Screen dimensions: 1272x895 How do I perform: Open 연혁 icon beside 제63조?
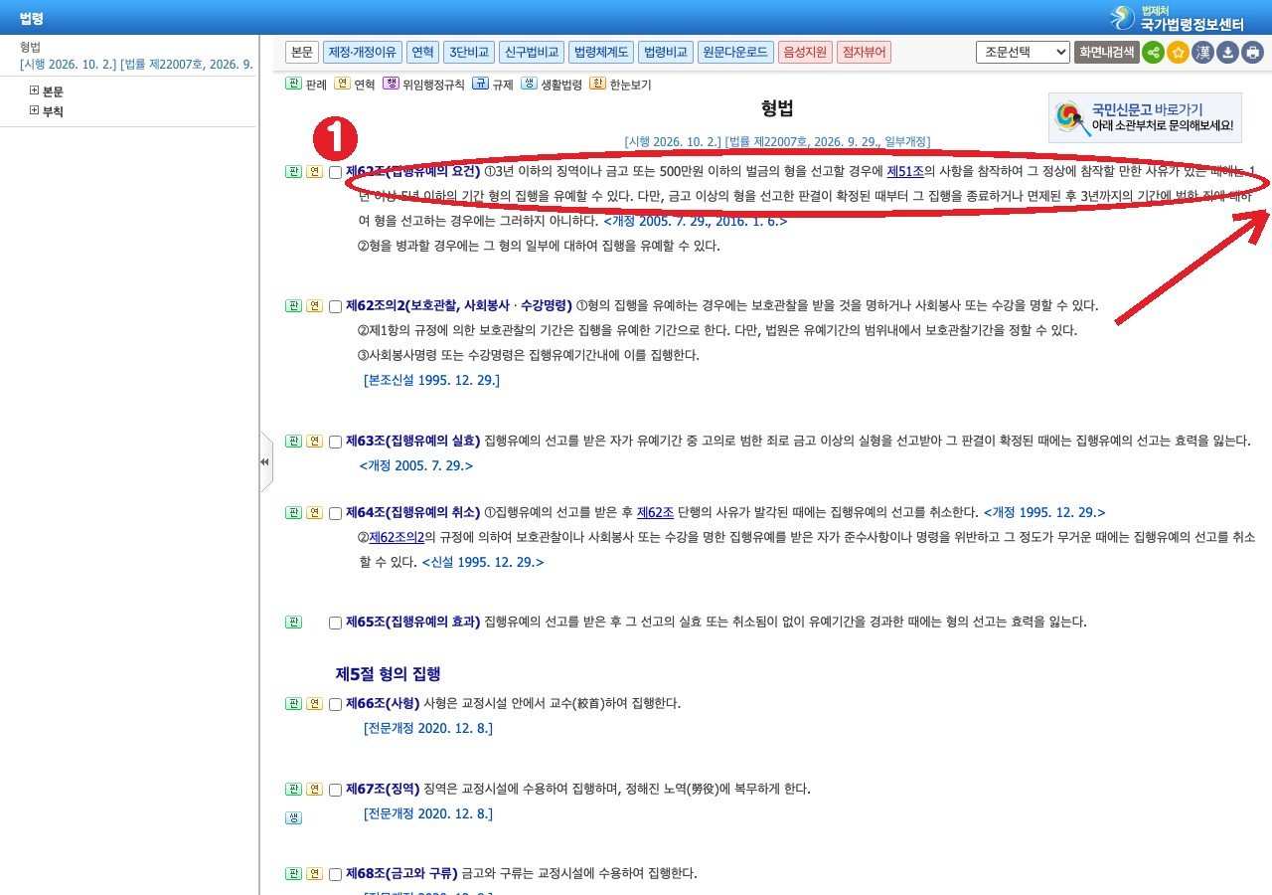point(314,441)
